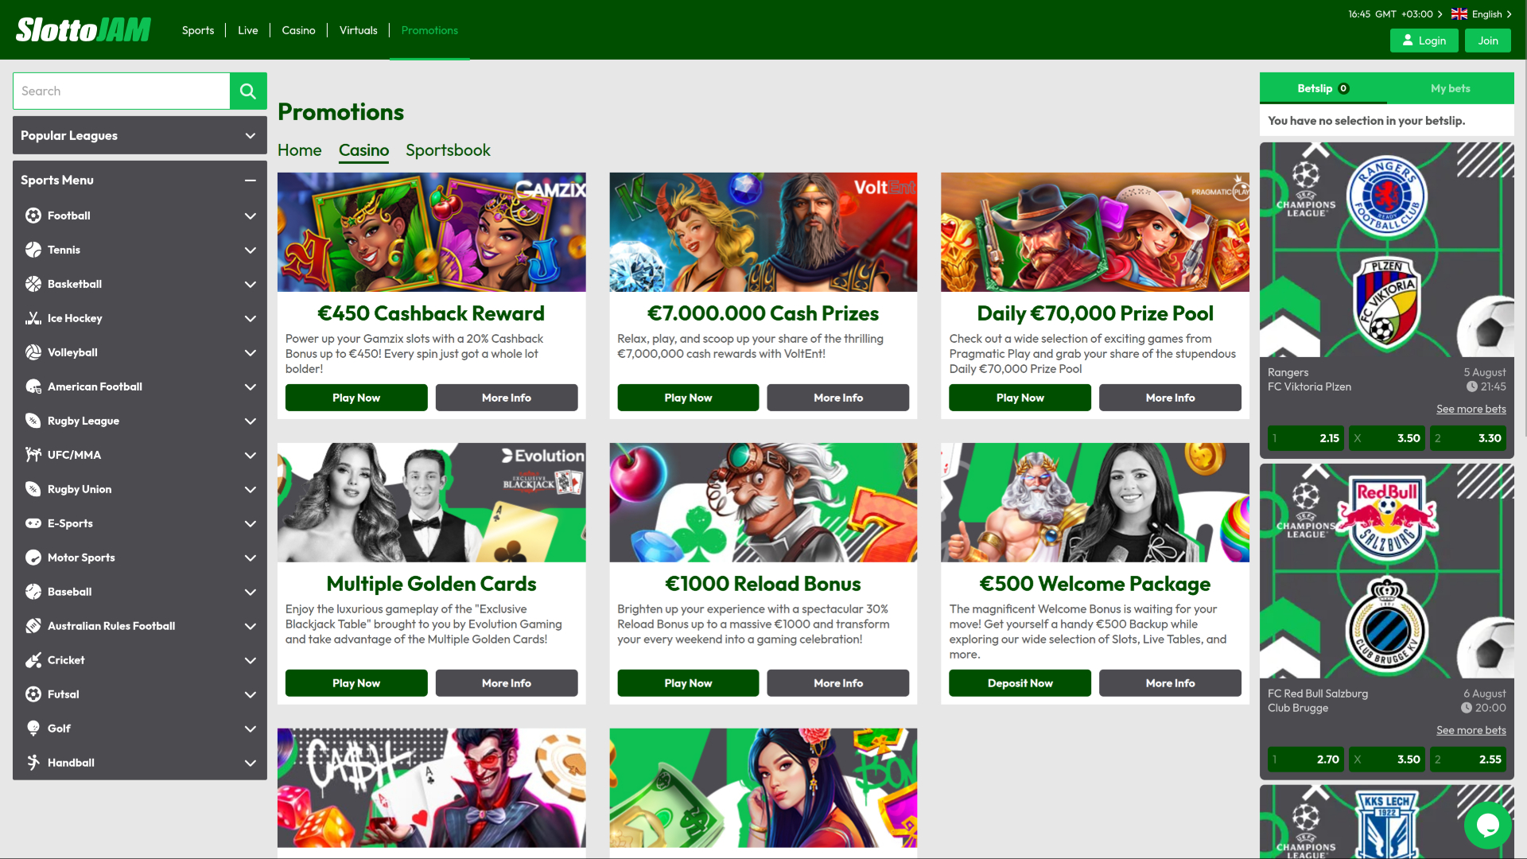This screenshot has height=859, width=1527.
Task: Switch to the Sportsbook promotions tab
Action: [x=448, y=150]
